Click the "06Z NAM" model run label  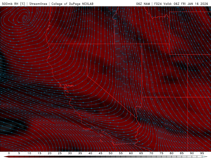[143, 4]
